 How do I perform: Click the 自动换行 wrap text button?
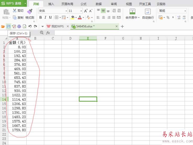point(148,14)
